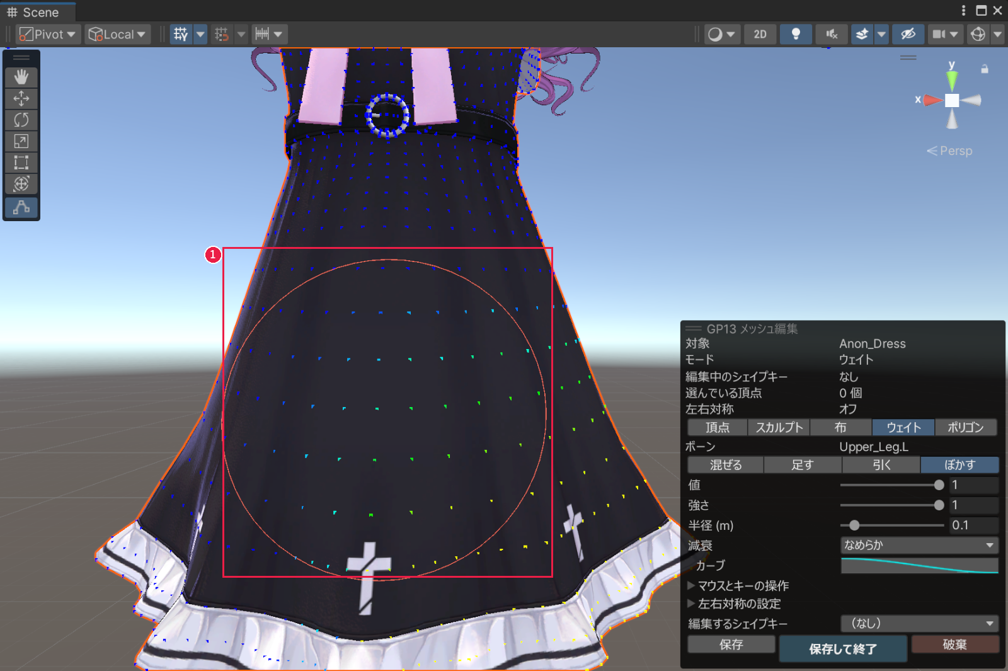Screen dimensions: 1008x671
Task: Toggle scene lighting bulb
Action: tap(796, 34)
